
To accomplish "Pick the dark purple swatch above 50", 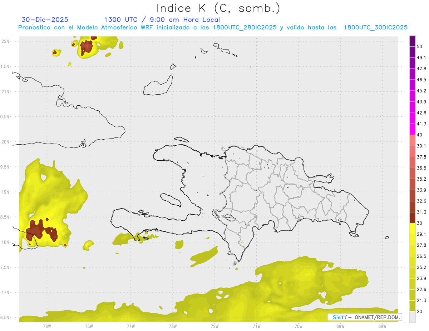I will click(412, 41).
